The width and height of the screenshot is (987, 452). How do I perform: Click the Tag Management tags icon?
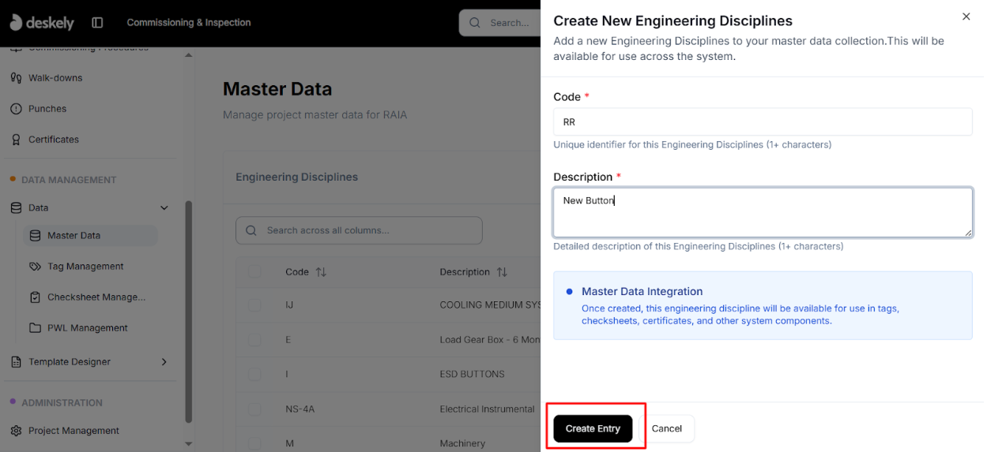(x=35, y=267)
